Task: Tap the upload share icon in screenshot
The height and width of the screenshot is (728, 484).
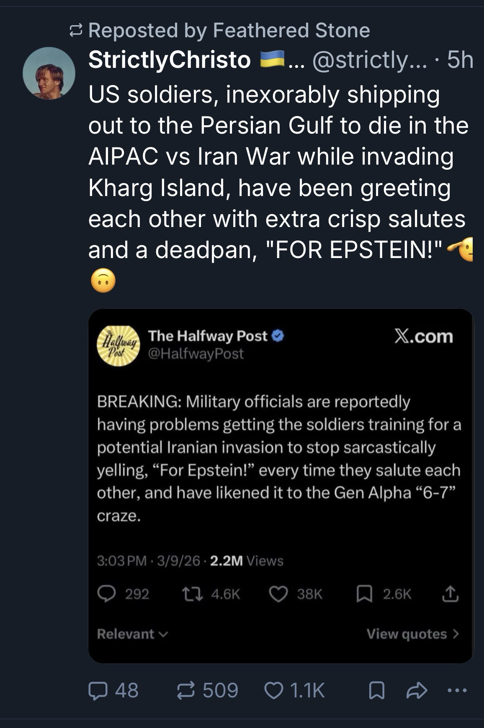Action: tap(450, 594)
